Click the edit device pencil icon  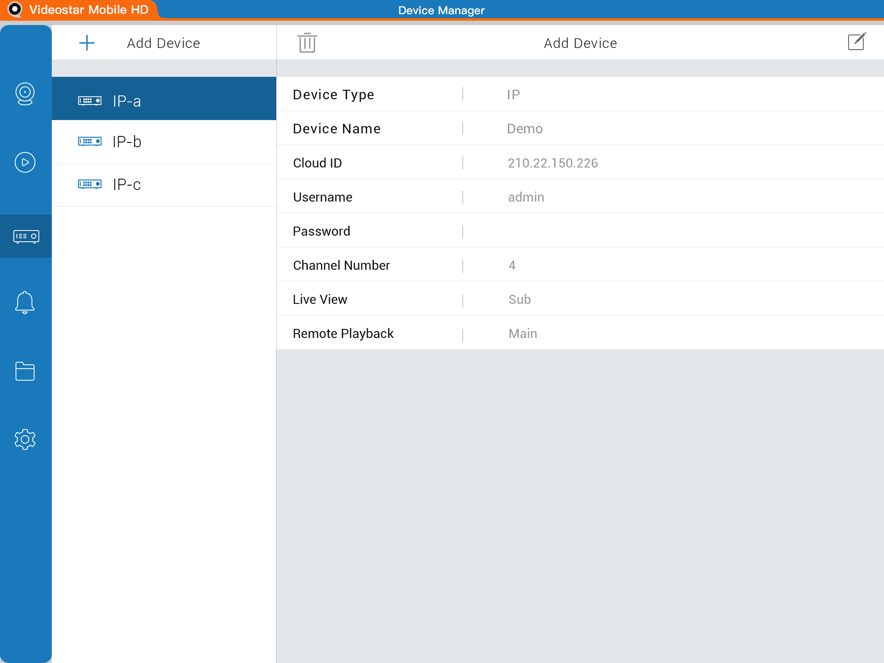tap(856, 41)
